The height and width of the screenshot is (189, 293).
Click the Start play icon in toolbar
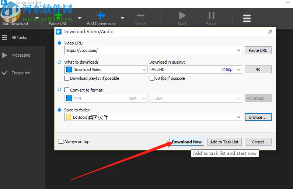(182, 15)
